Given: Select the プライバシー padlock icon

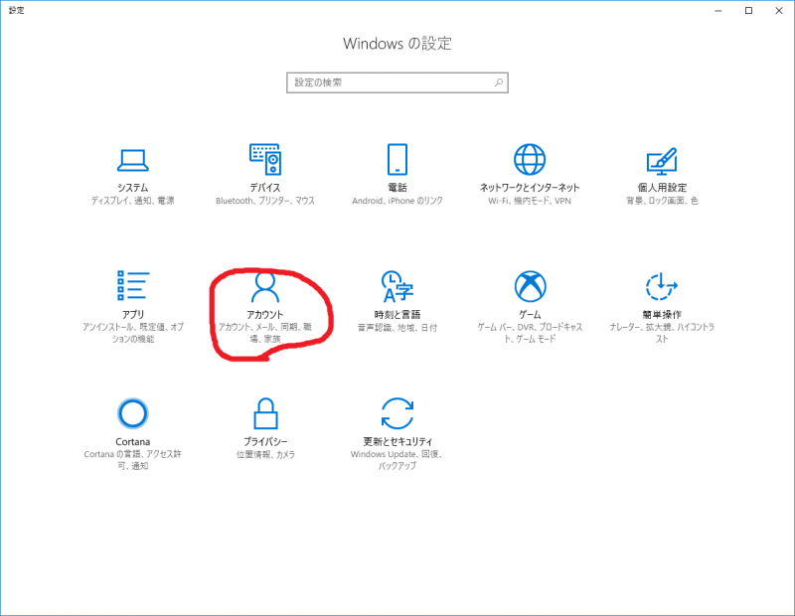Looking at the screenshot, I should pos(264,412).
